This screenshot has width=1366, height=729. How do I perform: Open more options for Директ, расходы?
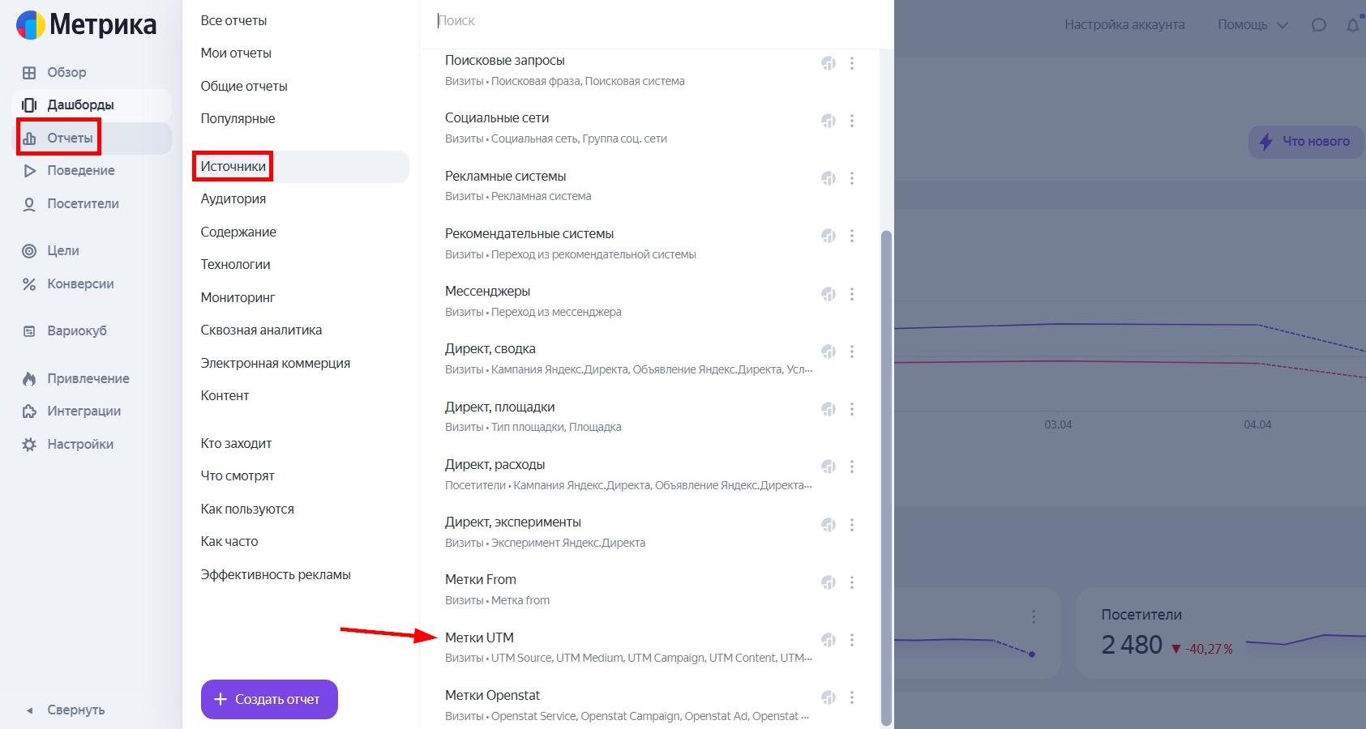click(x=852, y=467)
